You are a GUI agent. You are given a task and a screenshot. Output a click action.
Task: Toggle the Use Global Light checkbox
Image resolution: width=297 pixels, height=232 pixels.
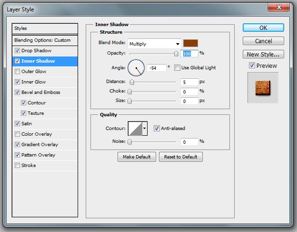[178, 68]
